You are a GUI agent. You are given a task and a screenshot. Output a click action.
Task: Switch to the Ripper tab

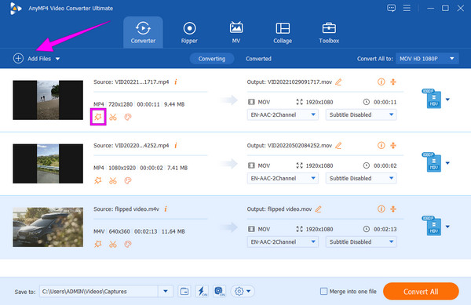[x=189, y=32]
